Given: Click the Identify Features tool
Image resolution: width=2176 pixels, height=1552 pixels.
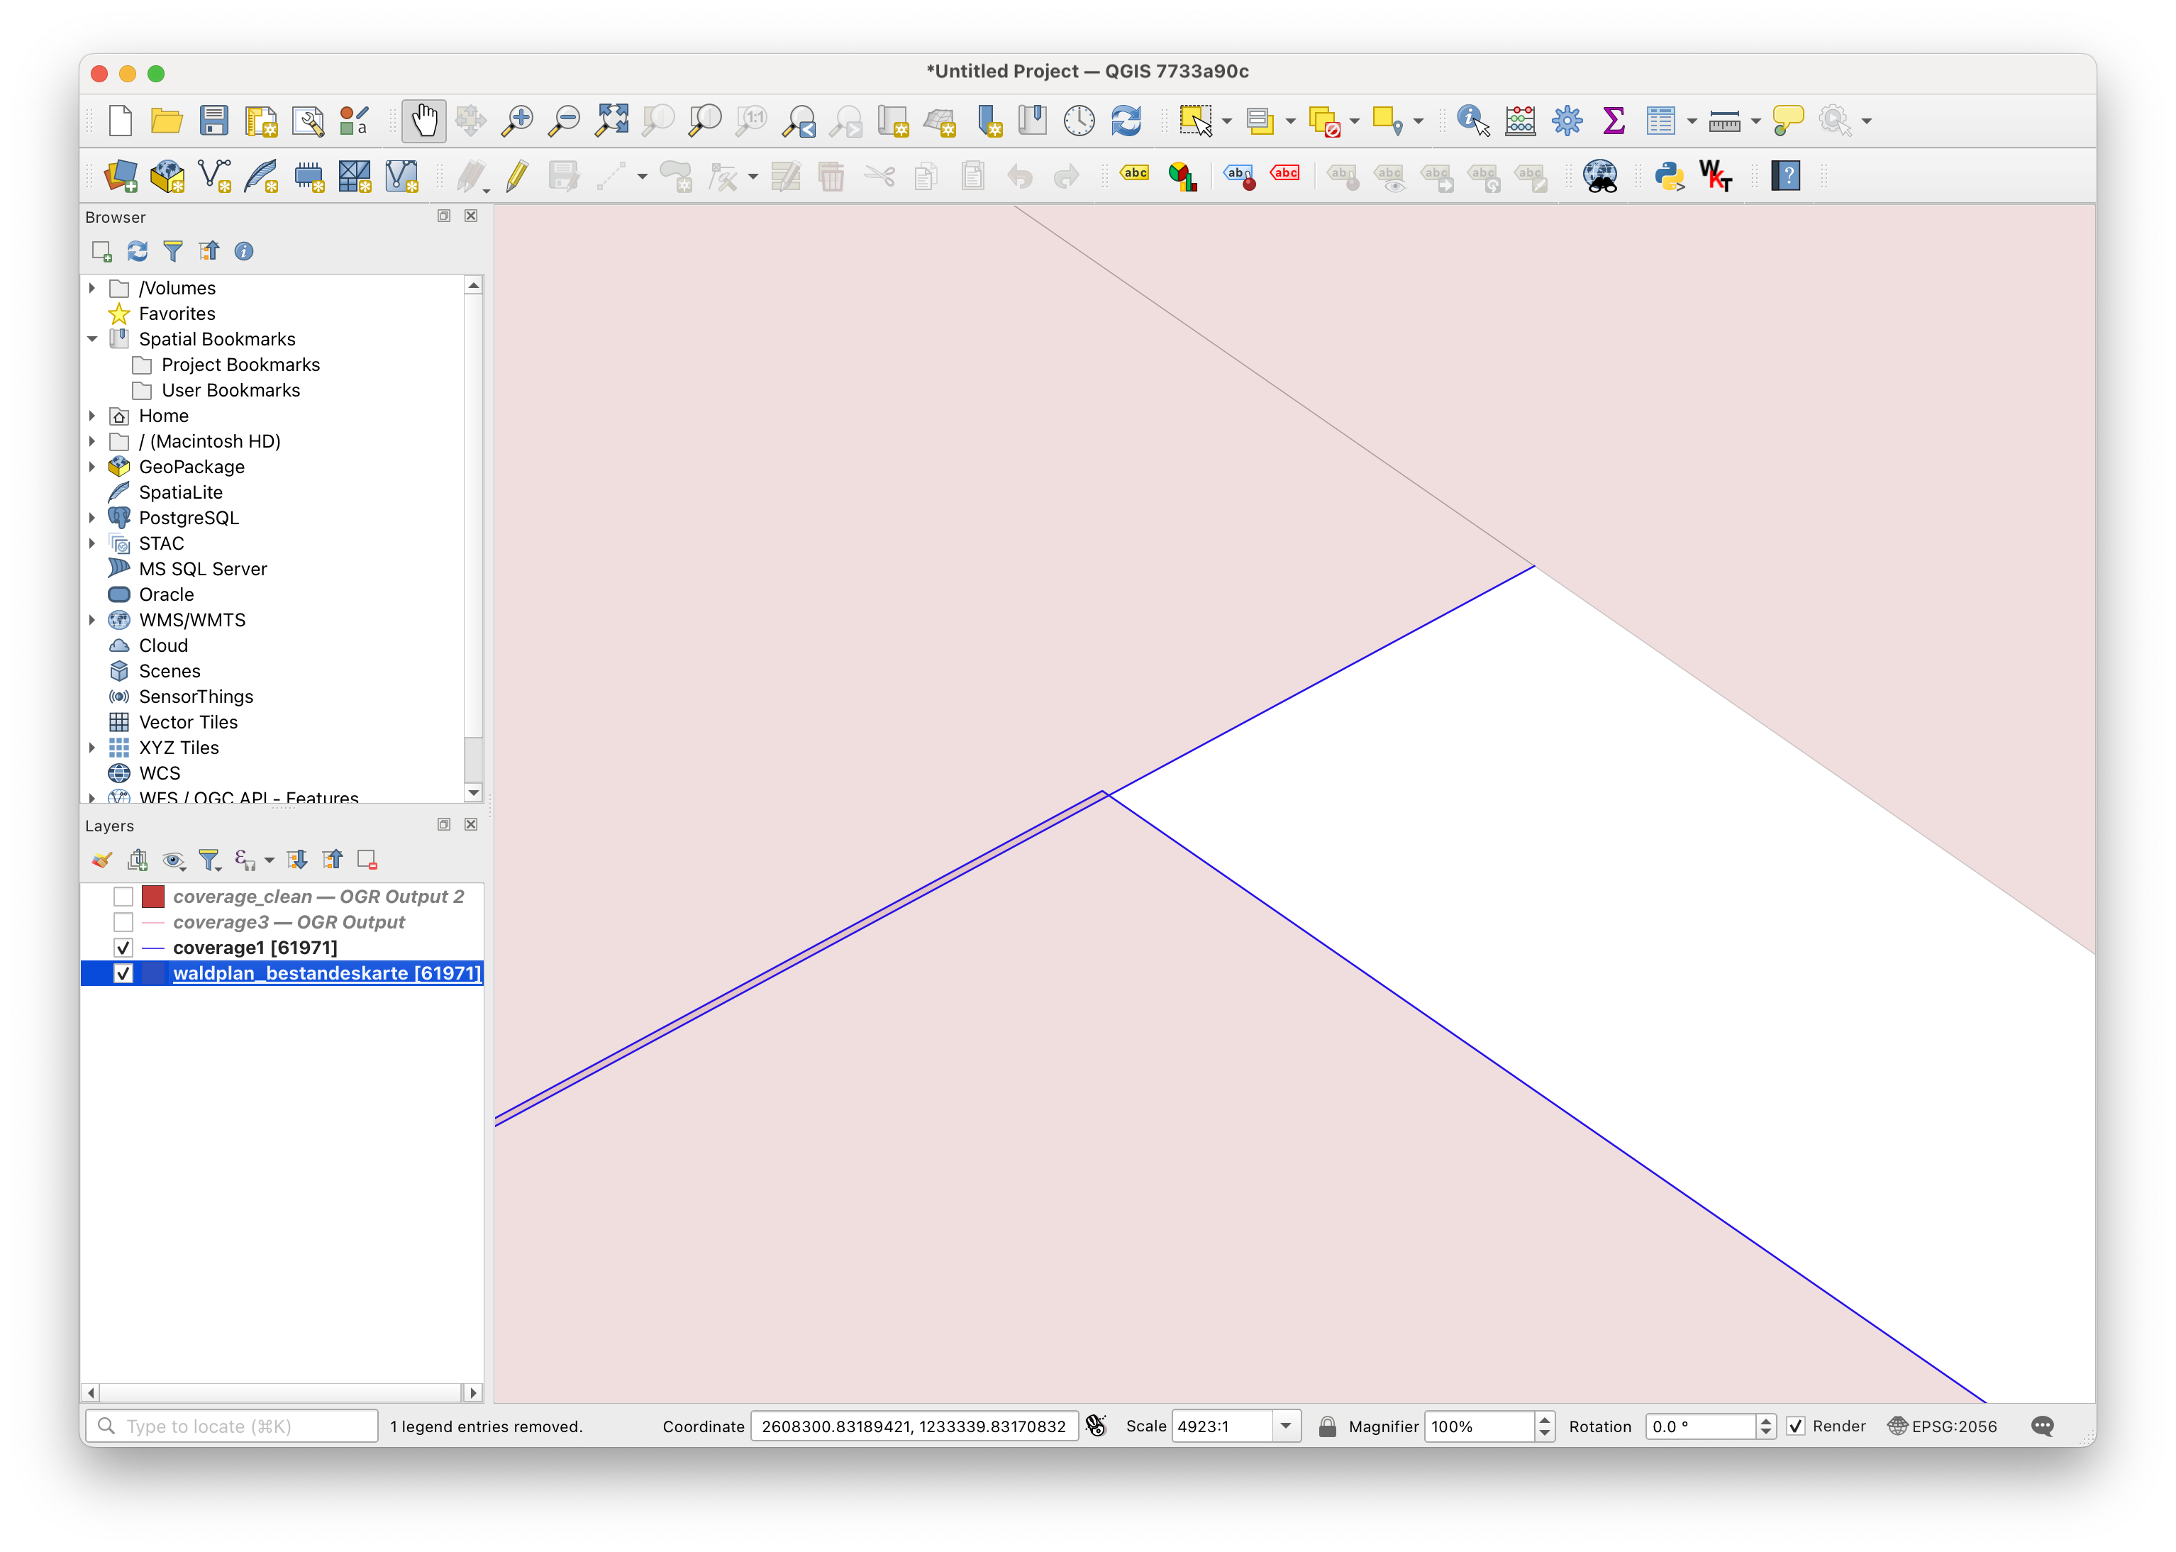Looking at the screenshot, I should click(x=1472, y=121).
